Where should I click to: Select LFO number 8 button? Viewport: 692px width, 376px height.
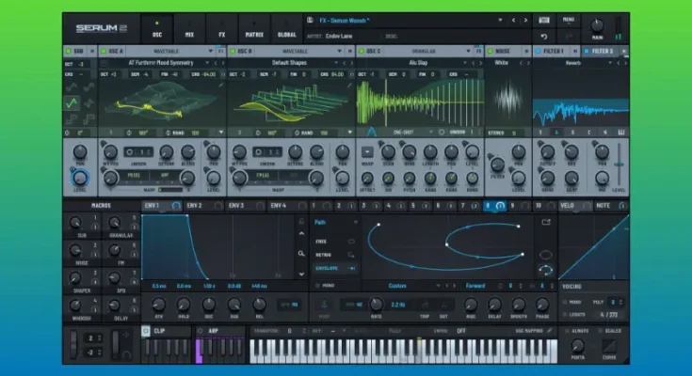(487, 205)
